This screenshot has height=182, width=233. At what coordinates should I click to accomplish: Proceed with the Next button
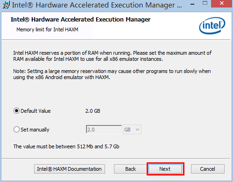click(x=165, y=169)
